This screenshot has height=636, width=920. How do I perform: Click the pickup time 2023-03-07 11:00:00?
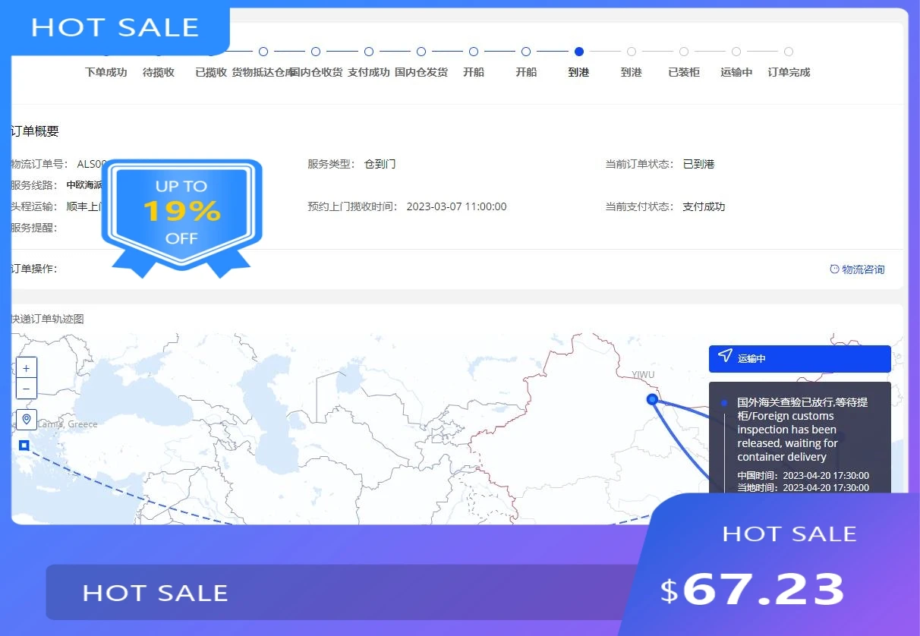coord(456,206)
